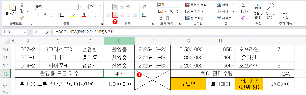This screenshot has width=306, height=95.
Task: Toggle italic 가 formatting
Action: coord(45,15)
